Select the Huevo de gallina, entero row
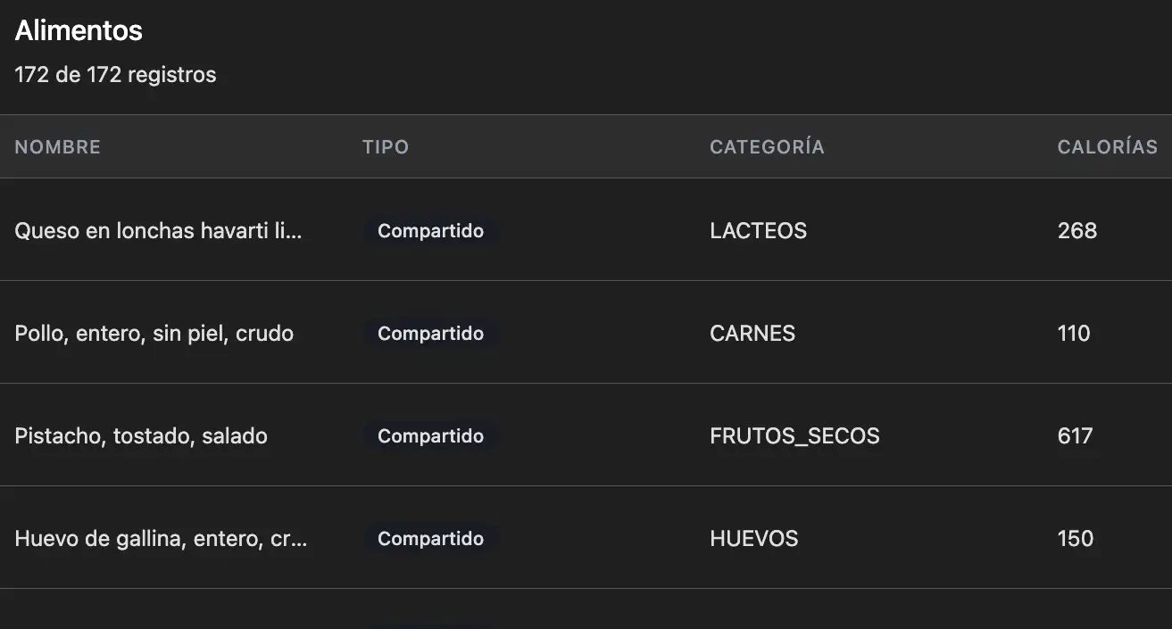Screen dimensions: 1172x629 click(161, 539)
